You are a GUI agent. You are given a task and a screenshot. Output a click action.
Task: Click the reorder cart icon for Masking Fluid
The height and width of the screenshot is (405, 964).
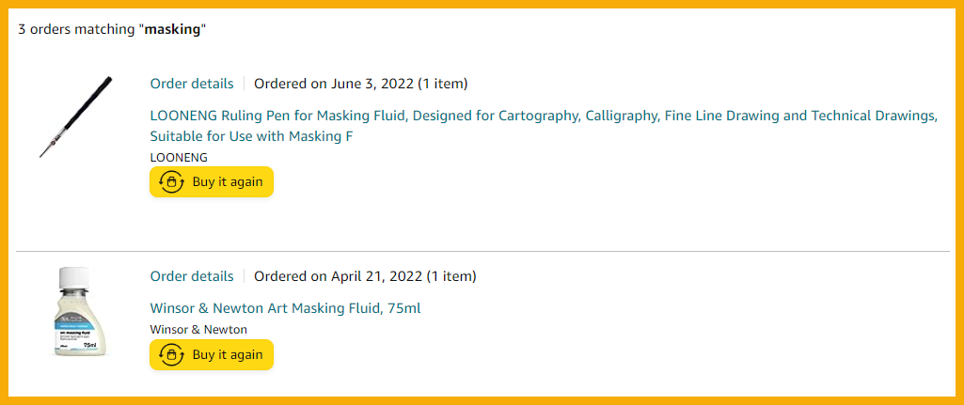pyautogui.click(x=171, y=355)
